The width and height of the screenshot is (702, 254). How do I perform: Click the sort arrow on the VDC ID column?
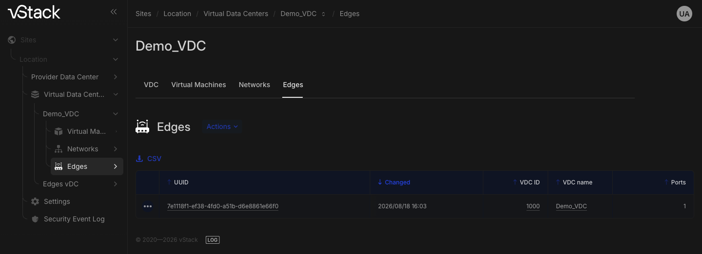click(515, 182)
